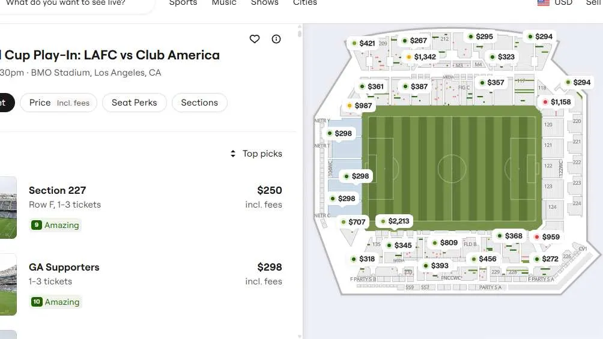Select the yellow $1,342 map price marker
This screenshot has height=339, width=603.
pyautogui.click(x=420, y=57)
